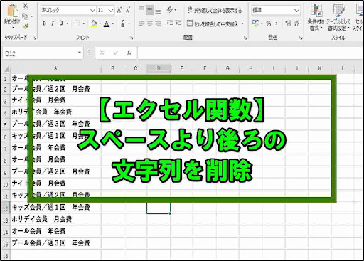364x261 pixels.
Task: Click the Select All corner triangle
Action: [x=6, y=69]
